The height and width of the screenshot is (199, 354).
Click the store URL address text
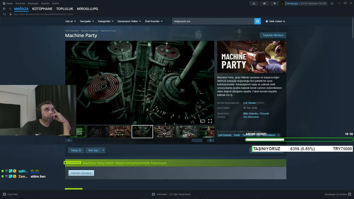click(43, 14)
